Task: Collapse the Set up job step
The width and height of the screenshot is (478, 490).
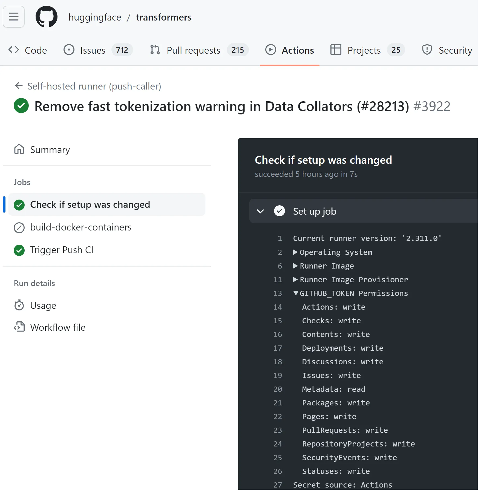Action: (260, 211)
